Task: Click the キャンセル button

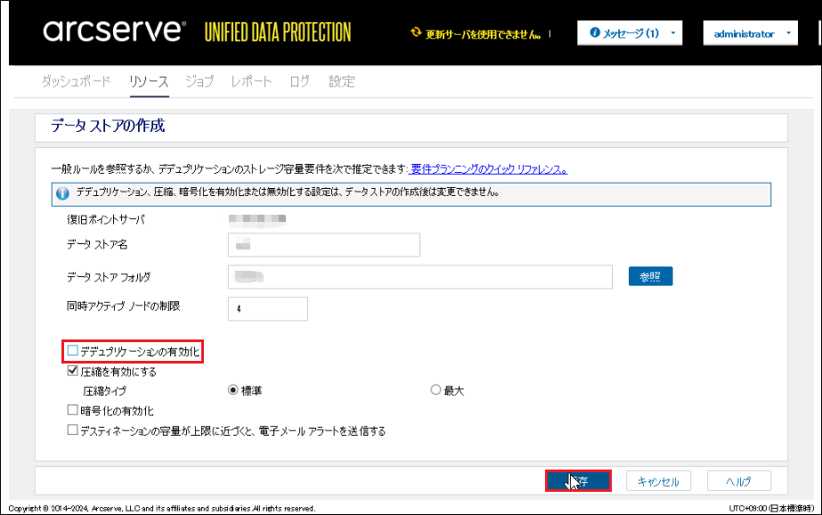Action: (658, 481)
